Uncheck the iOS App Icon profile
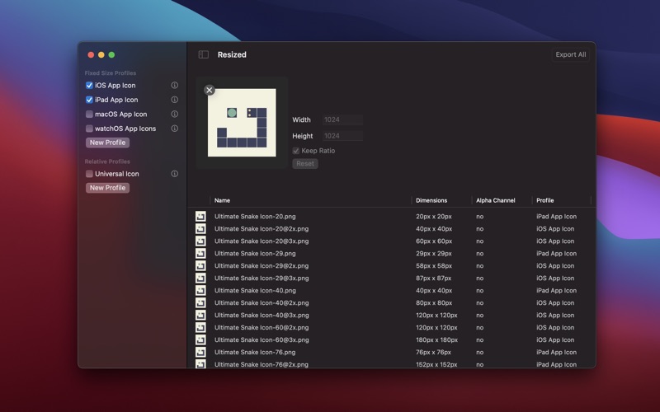Viewport: 660px width, 412px height. point(89,86)
